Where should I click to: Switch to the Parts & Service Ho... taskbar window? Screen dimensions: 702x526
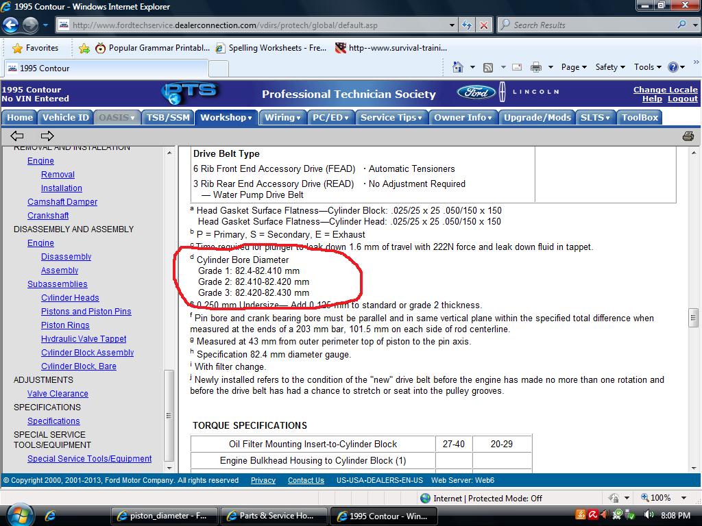(274, 516)
